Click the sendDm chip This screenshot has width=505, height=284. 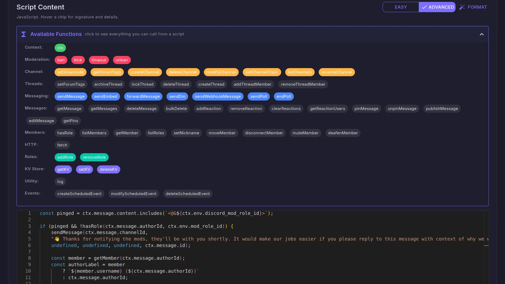click(177, 96)
